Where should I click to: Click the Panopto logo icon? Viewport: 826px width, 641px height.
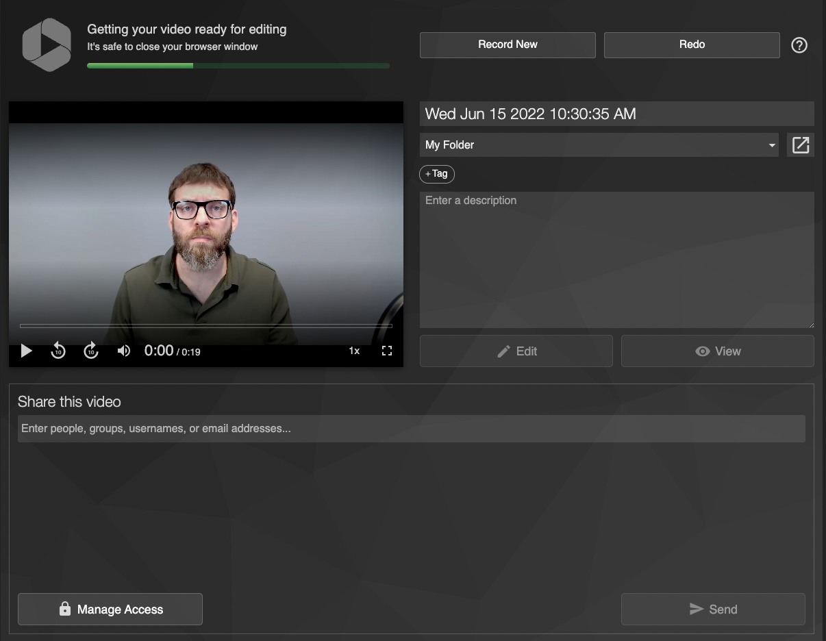pyautogui.click(x=47, y=45)
